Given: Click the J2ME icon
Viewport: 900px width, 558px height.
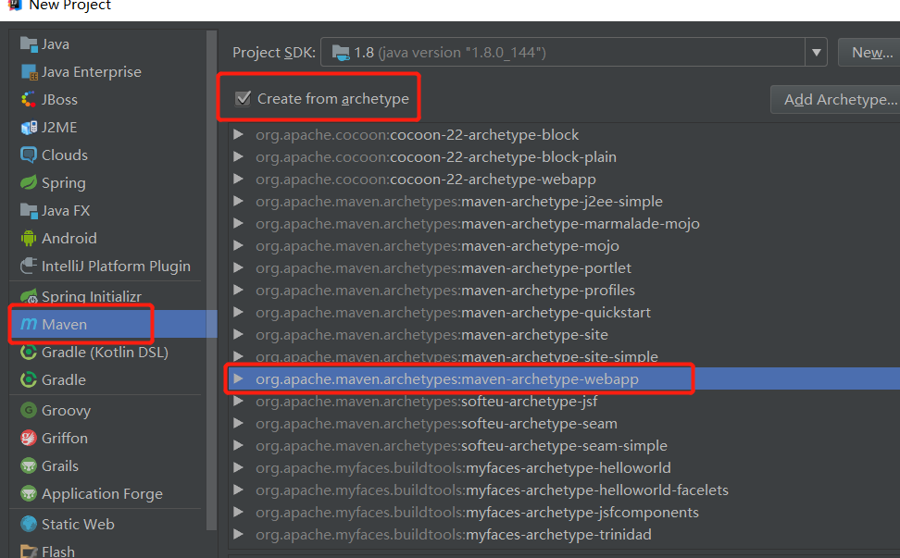Looking at the screenshot, I should click(29, 128).
